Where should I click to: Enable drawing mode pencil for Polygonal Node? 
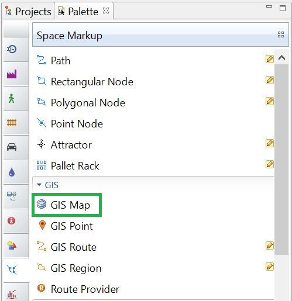point(270,101)
